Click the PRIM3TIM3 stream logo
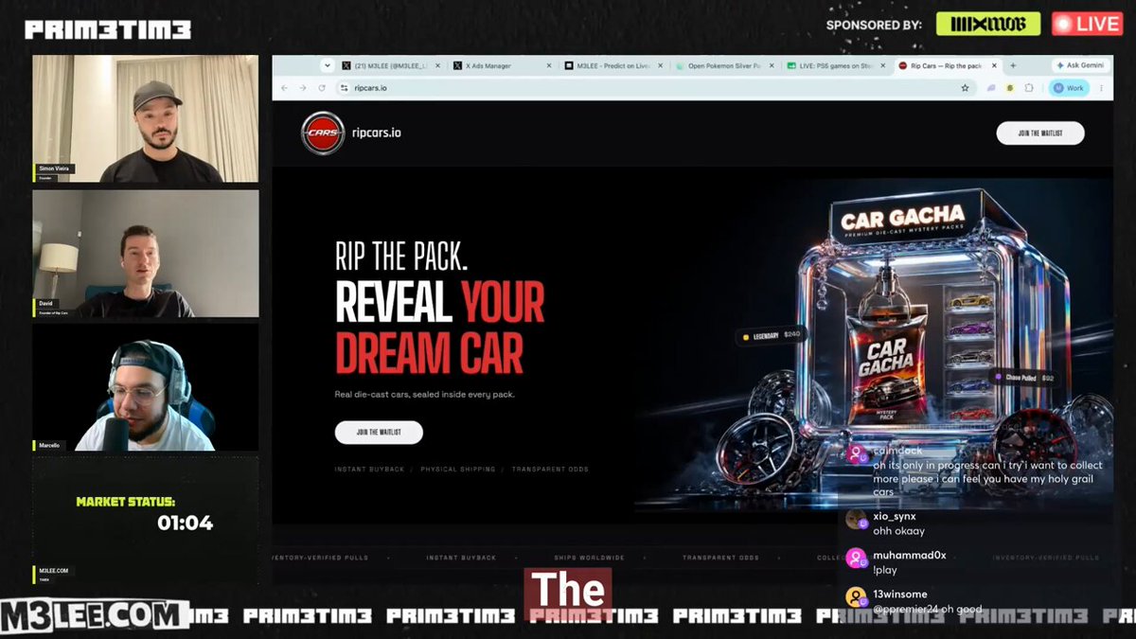The image size is (1136, 639). coord(108,29)
